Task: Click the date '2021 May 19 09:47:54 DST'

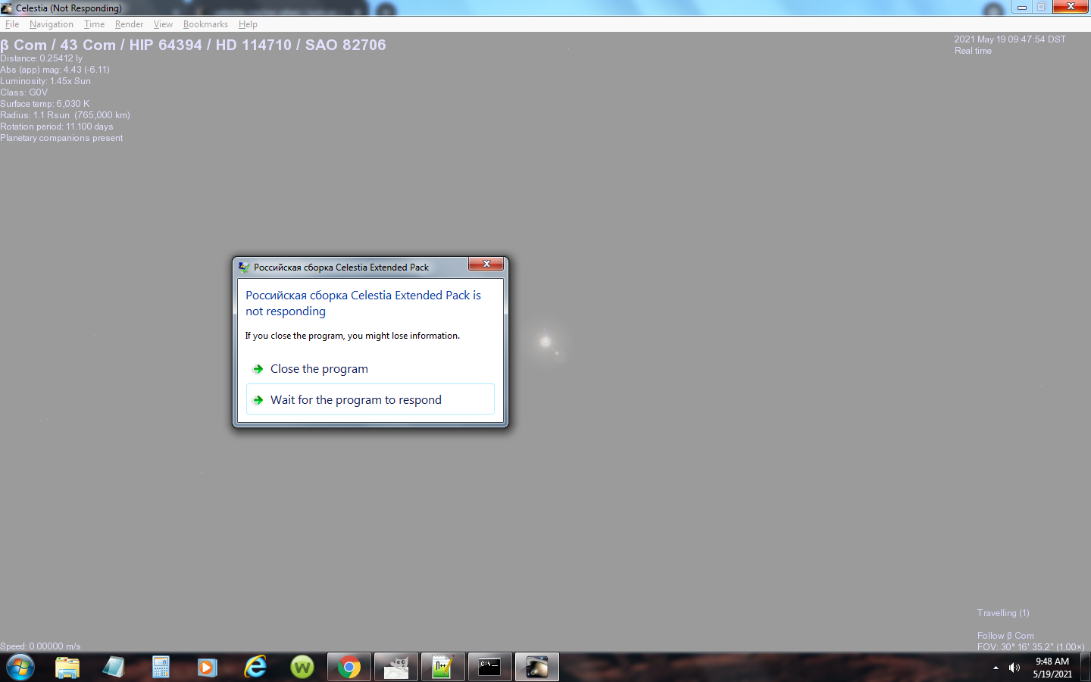Action: pos(1010,39)
